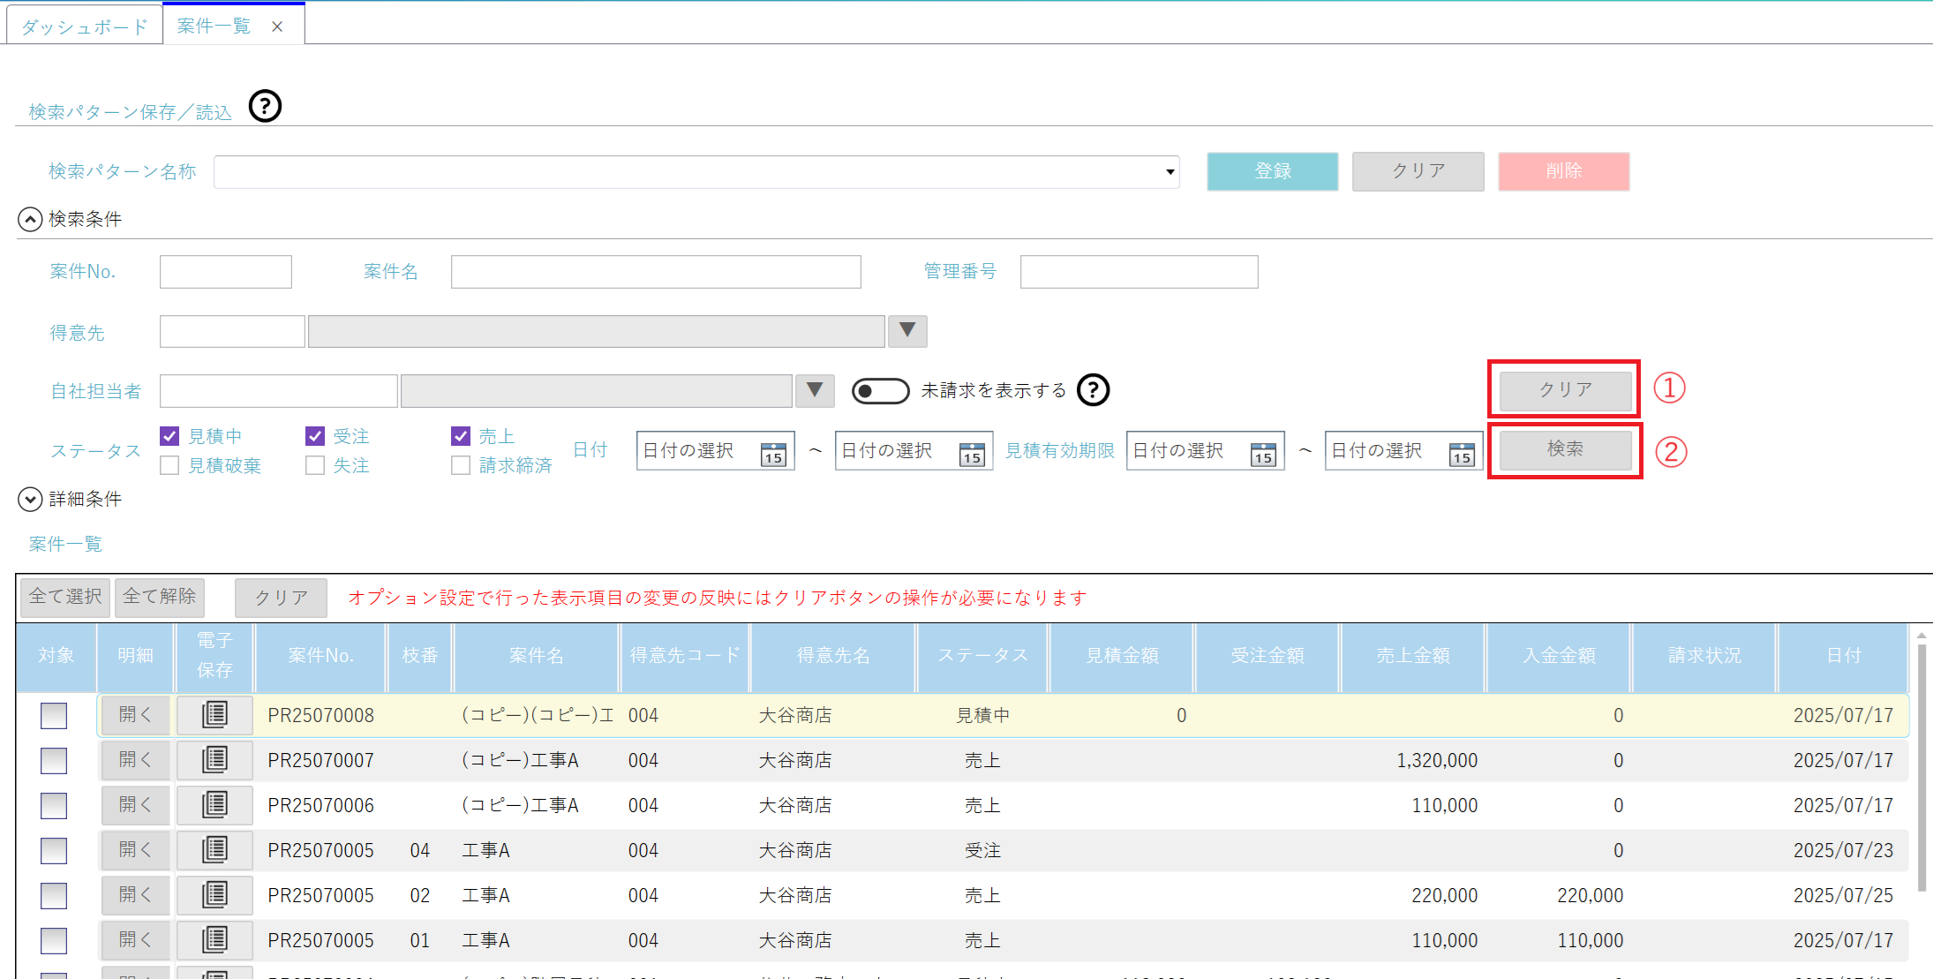Viewport: 1933px width, 979px height.
Task: Uncheck the 売上 status checkbox
Action: click(461, 436)
